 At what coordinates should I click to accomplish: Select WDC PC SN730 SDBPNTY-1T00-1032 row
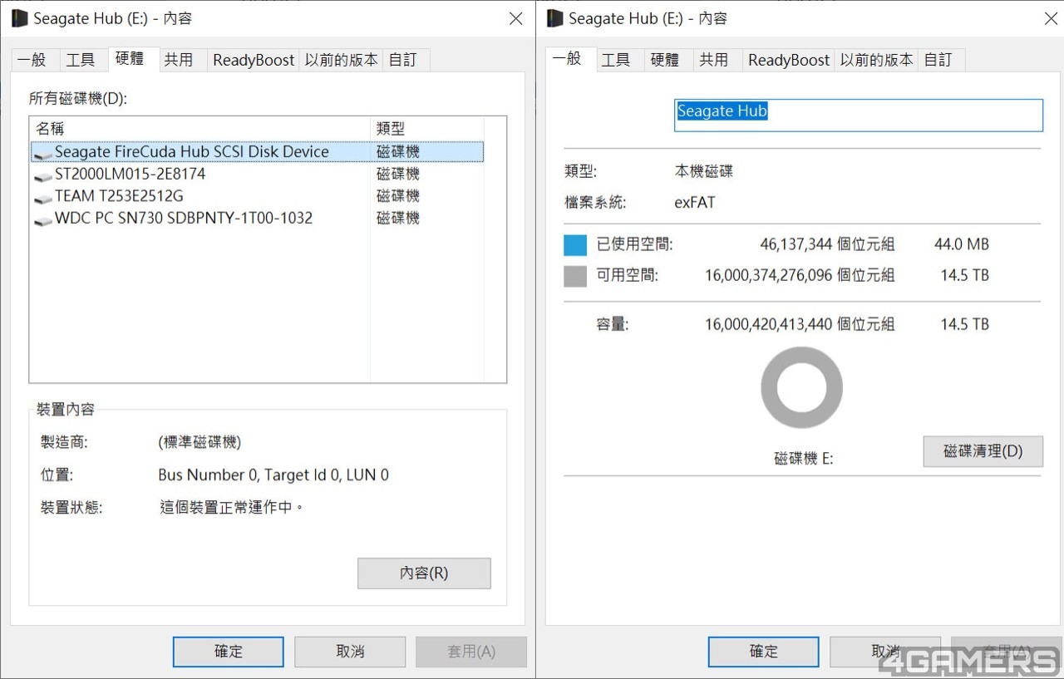257,219
